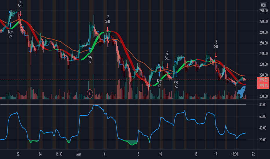Click the 10 date on time axis

[x=160, y=154]
